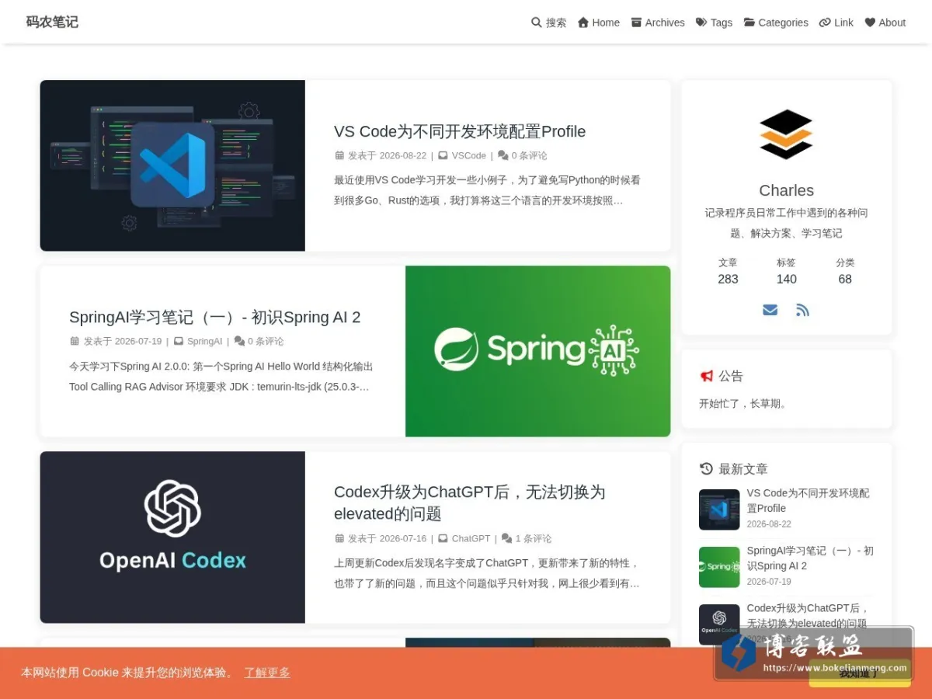Click the 码农笔记 site title

(52, 22)
